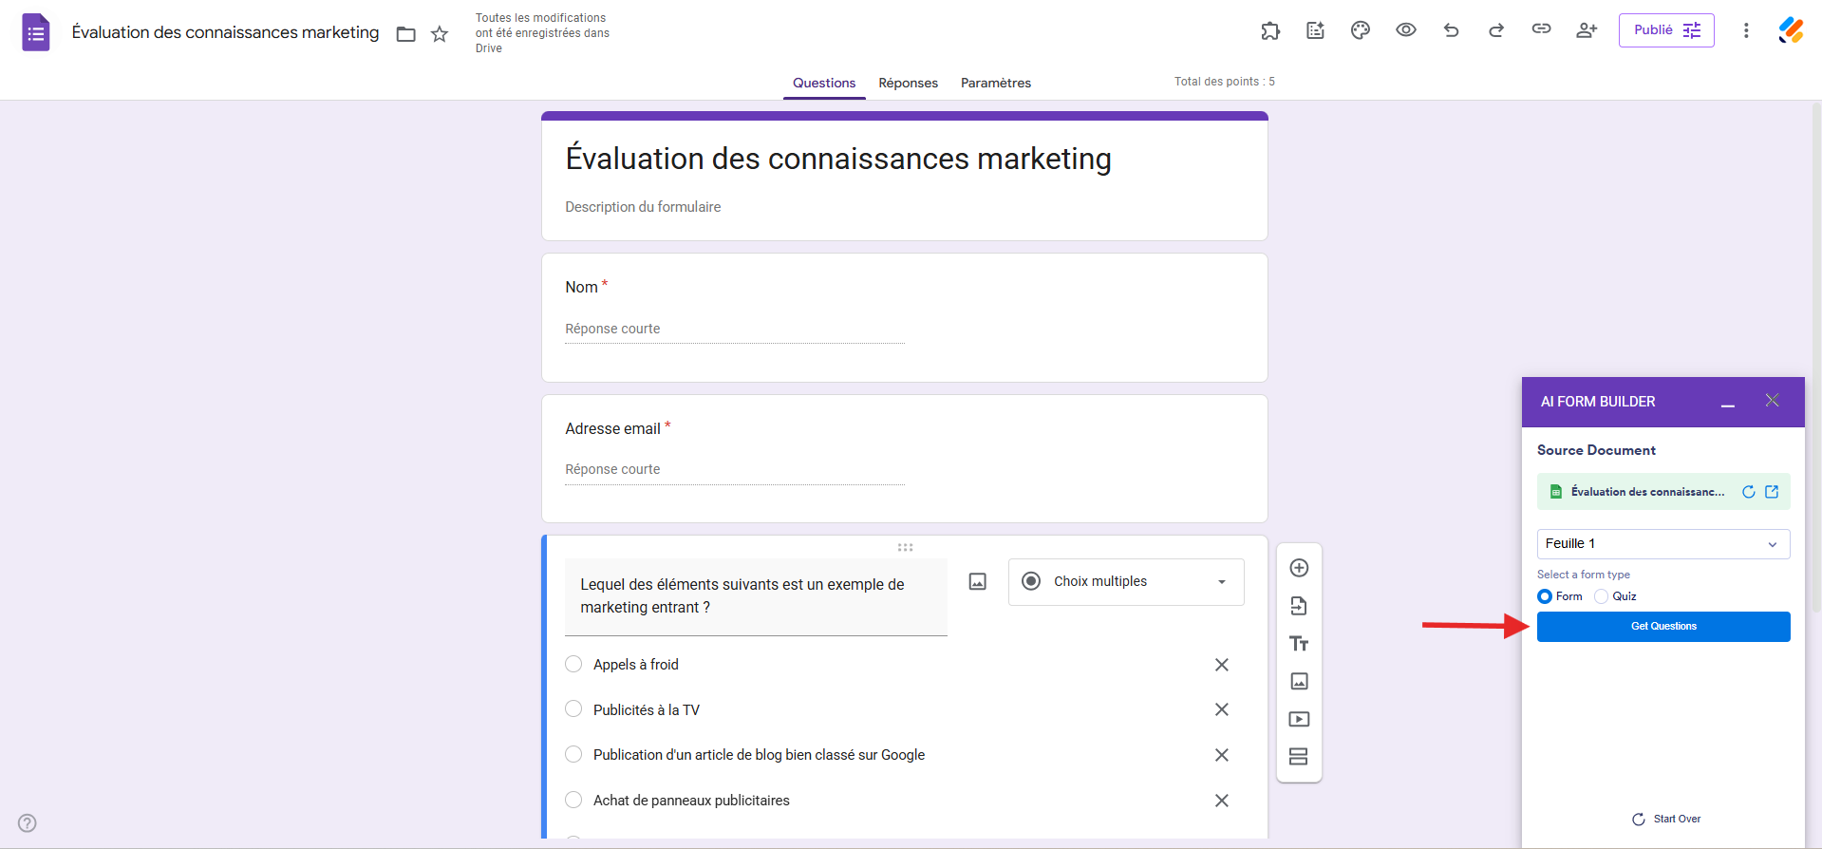1822x849 pixels.
Task: Select the 'Appels à froid' radio option
Action: [573, 664]
